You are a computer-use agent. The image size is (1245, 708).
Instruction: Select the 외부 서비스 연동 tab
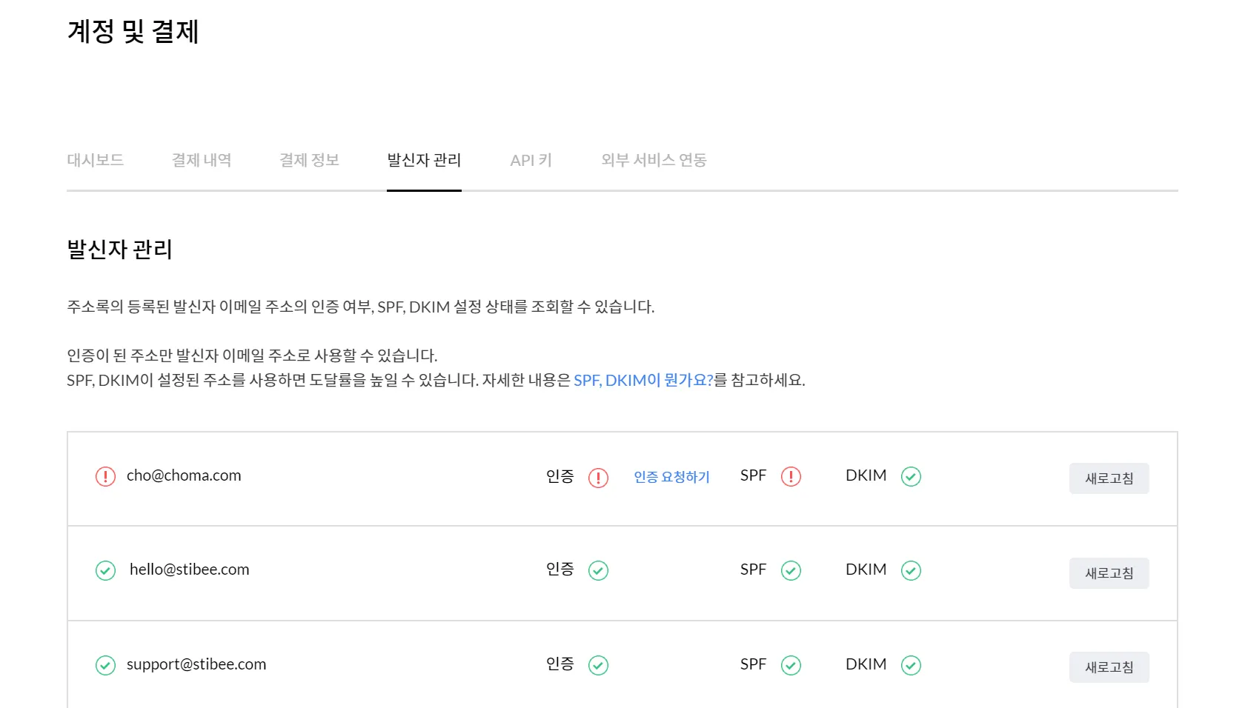click(x=654, y=160)
